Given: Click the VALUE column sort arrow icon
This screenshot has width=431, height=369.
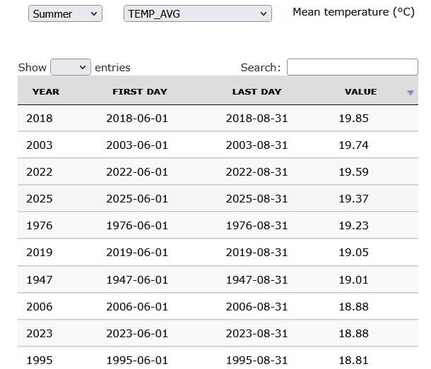Looking at the screenshot, I should pos(411,93).
